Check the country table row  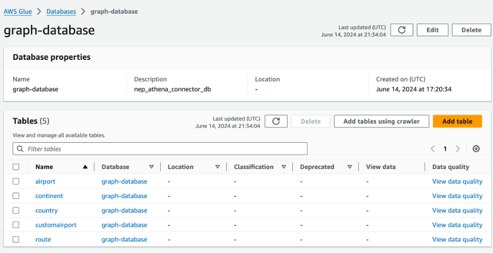pos(16,210)
